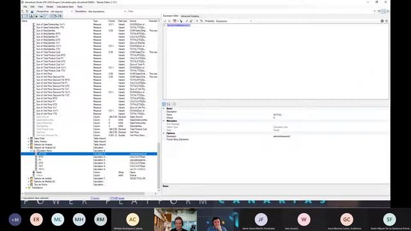Click the redo arrow icon in main toolbar

pos(27,12)
